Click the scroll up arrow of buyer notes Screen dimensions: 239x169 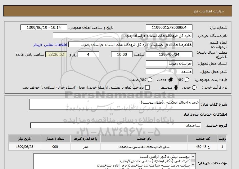tap(193, 156)
